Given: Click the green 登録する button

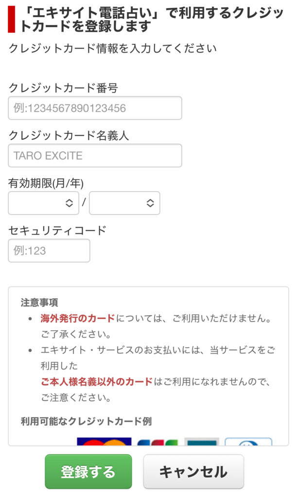Looking at the screenshot, I should 88,472.
